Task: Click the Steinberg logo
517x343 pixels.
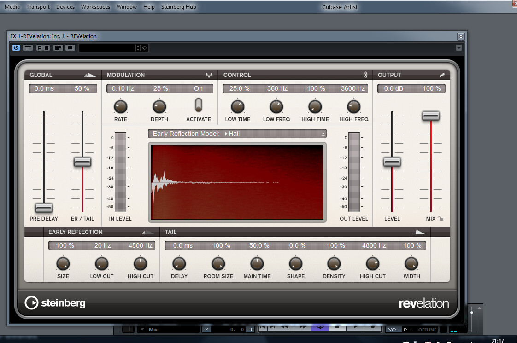Action: point(55,303)
